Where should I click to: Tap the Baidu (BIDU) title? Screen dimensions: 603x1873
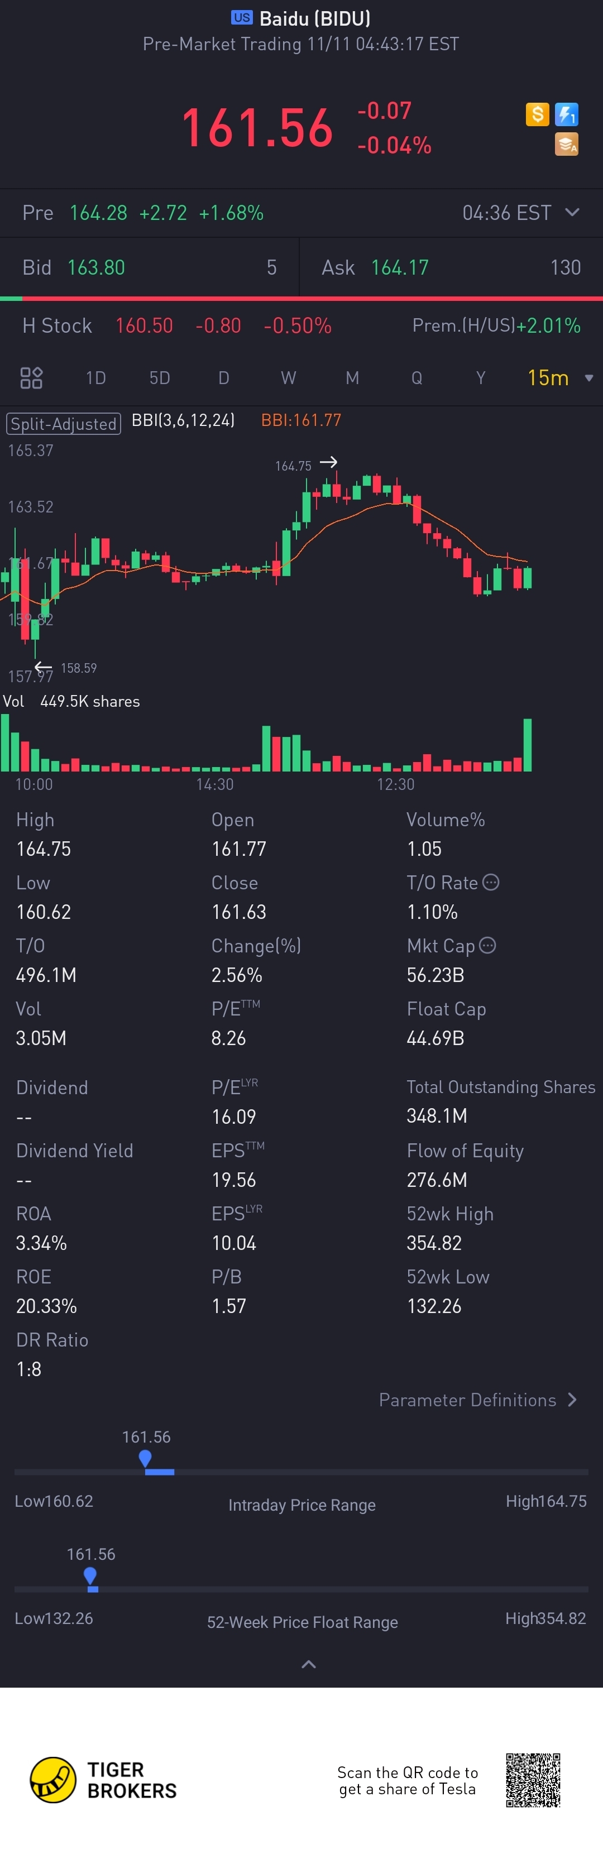pos(315,18)
